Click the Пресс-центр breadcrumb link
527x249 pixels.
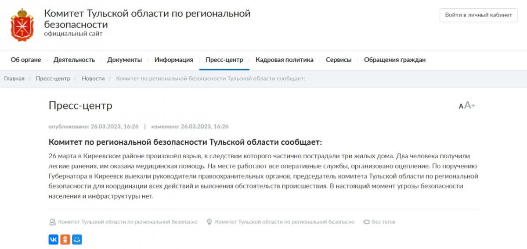(x=53, y=78)
